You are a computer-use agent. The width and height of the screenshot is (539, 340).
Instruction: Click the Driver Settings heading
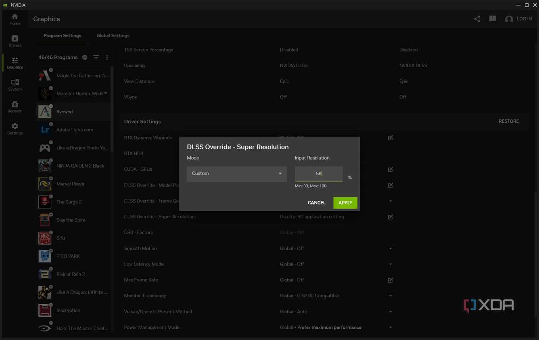[142, 122]
